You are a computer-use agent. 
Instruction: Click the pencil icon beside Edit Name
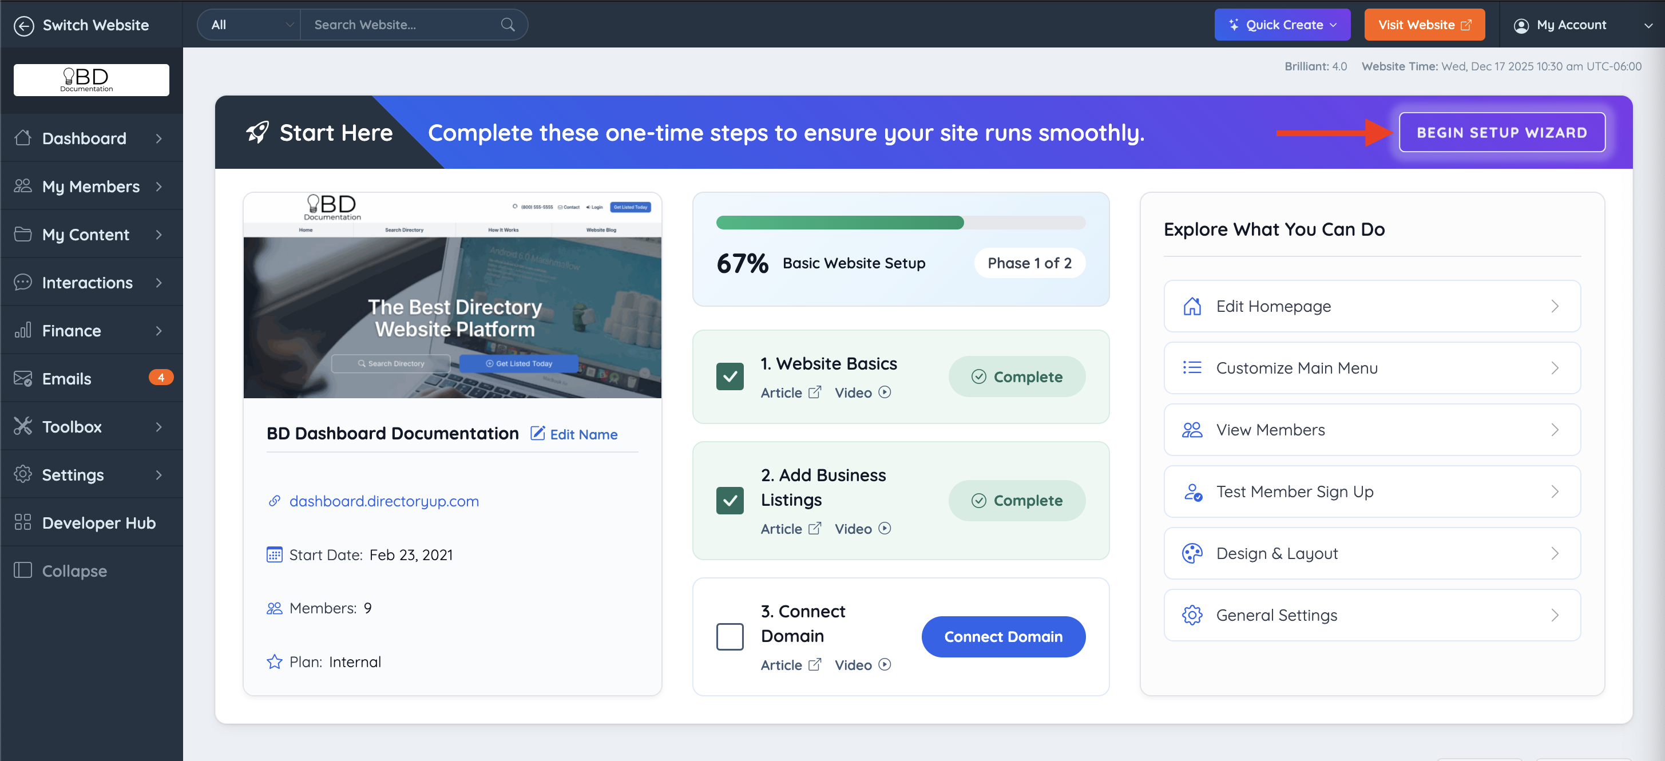pyautogui.click(x=537, y=434)
